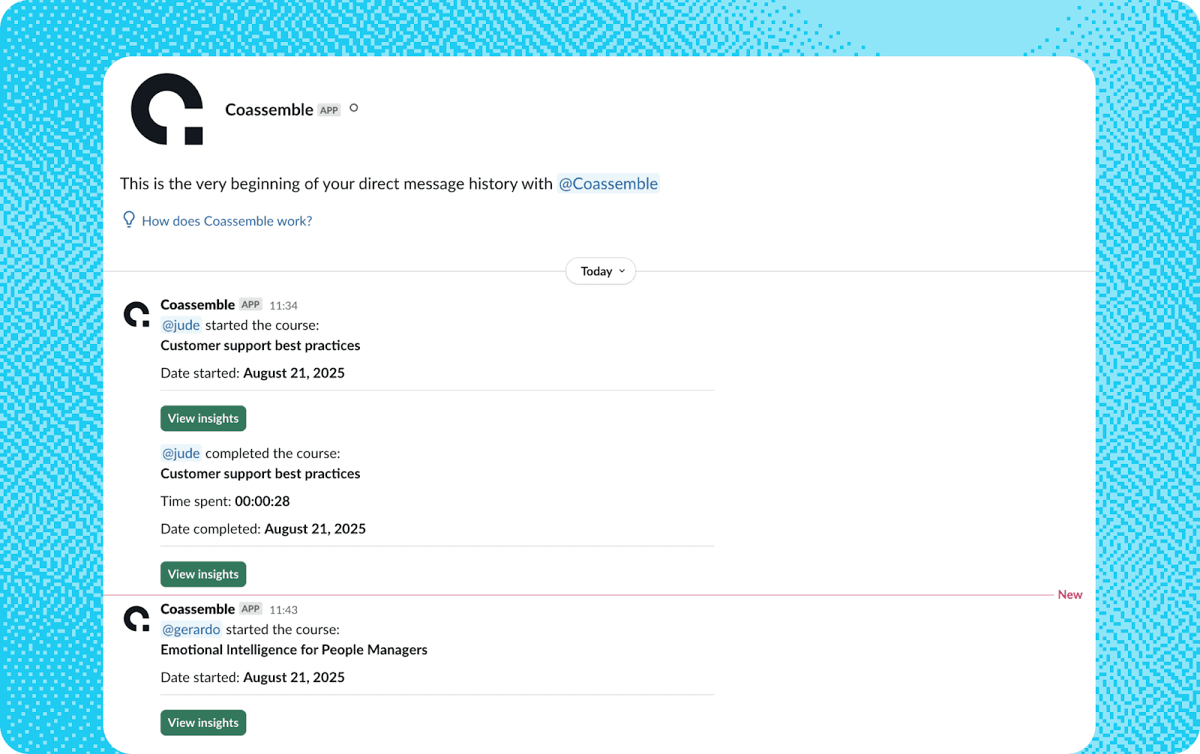This screenshot has width=1200, height=754.
Task: Click Coassemble avatar on the 11:34 message
Action: (x=136, y=315)
